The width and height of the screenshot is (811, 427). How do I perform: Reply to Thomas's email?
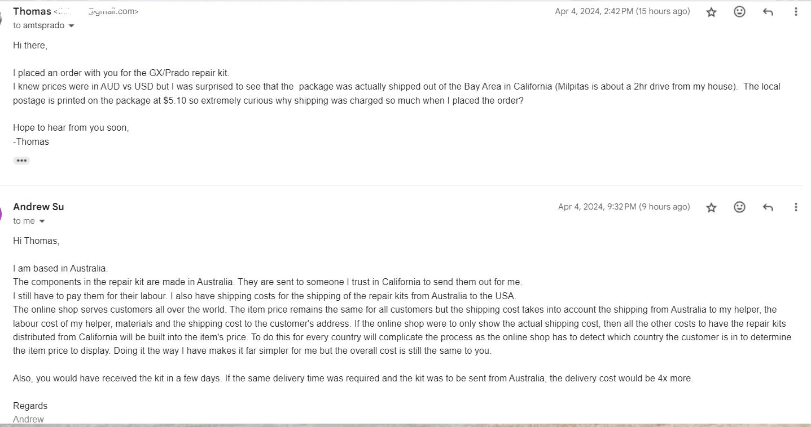768,12
